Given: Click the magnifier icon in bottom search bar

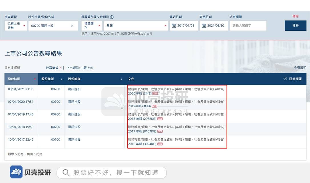Looking at the screenshot, I should (x=66, y=173).
